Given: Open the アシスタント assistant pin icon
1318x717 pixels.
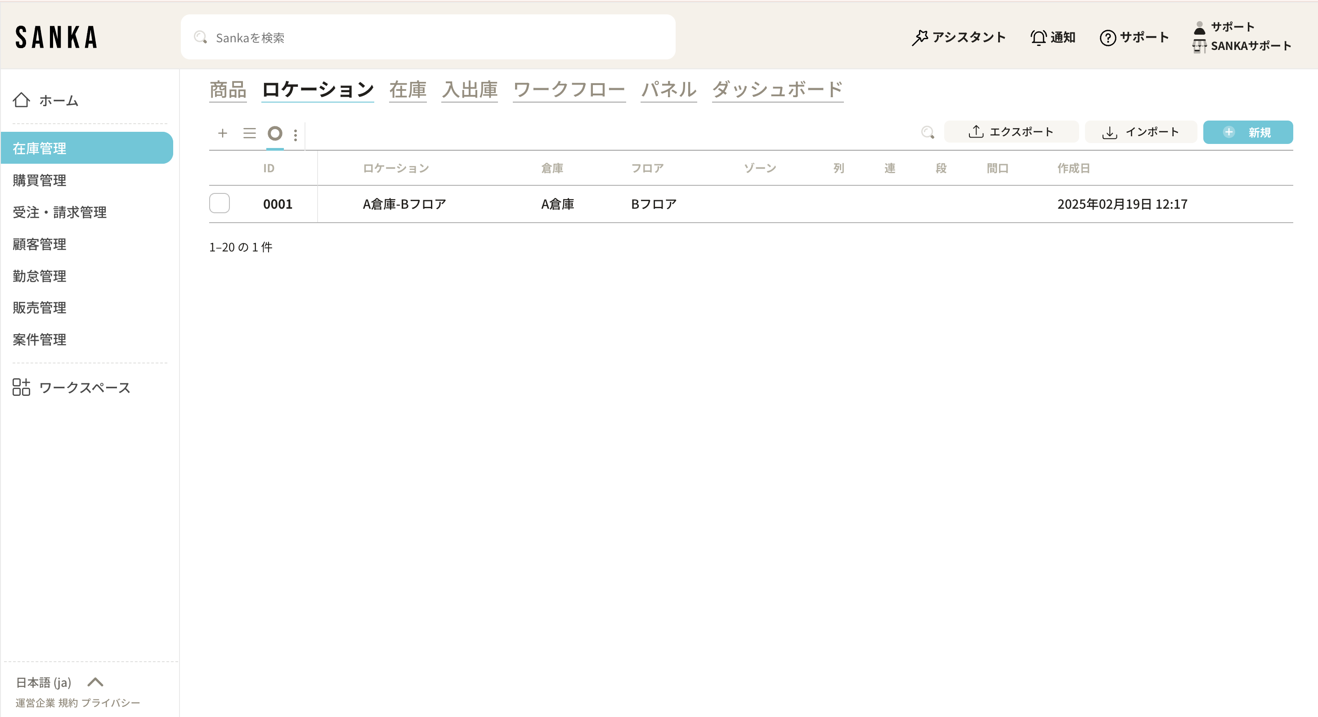Looking at the screenshot, I should coord(919,37).
